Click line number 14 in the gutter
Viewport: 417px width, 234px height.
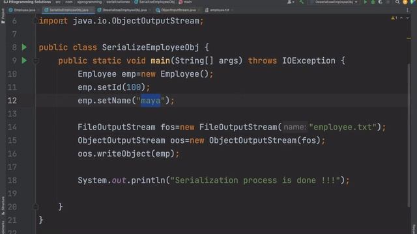pos(12,127)
